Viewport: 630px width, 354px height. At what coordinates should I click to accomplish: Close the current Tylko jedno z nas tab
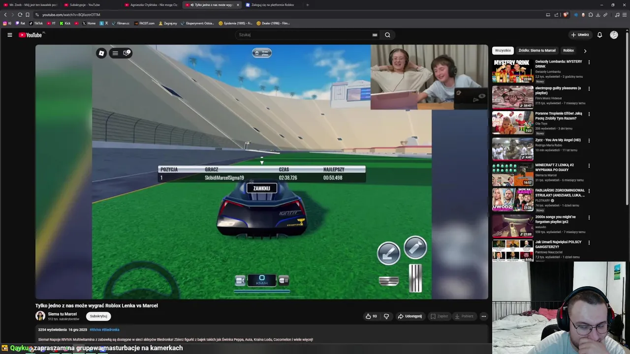tap(238, 5)
